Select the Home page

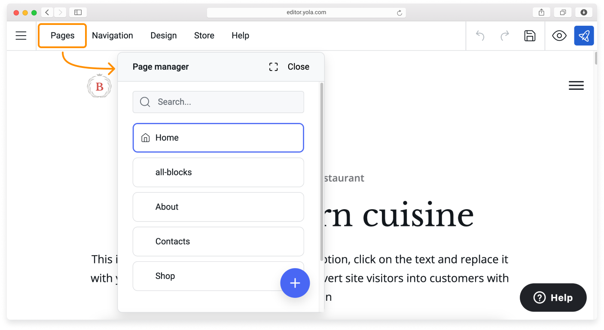(x=218, y=138)
